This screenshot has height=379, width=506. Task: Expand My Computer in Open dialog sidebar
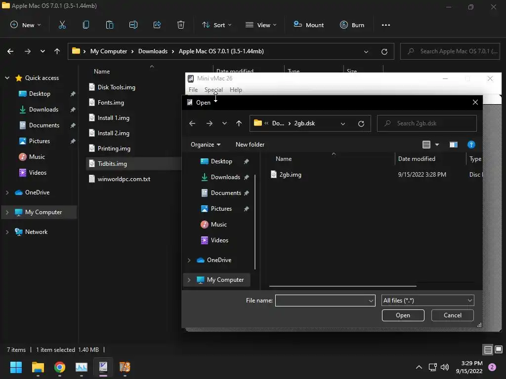189,280
